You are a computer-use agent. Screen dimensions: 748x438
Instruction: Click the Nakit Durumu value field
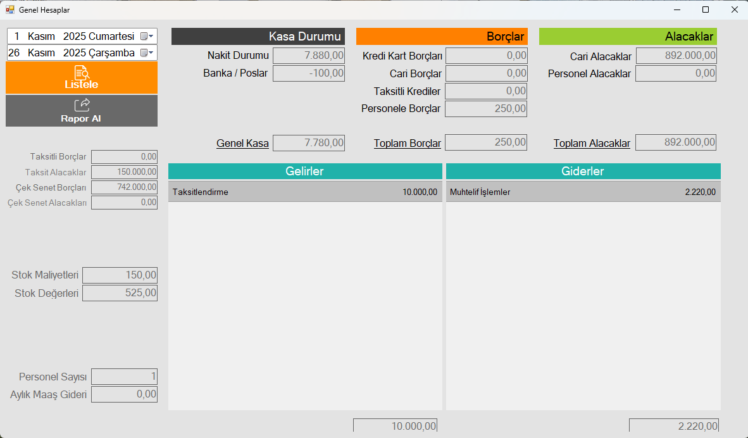click(309, 56)
